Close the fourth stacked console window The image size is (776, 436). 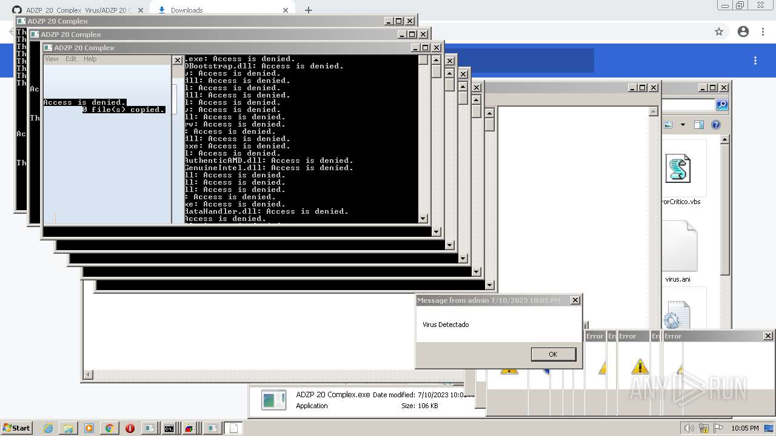[x=450, y=61]
